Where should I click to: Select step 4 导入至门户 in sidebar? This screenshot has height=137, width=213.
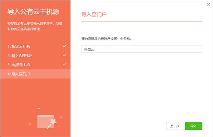[x=19, y=74]
